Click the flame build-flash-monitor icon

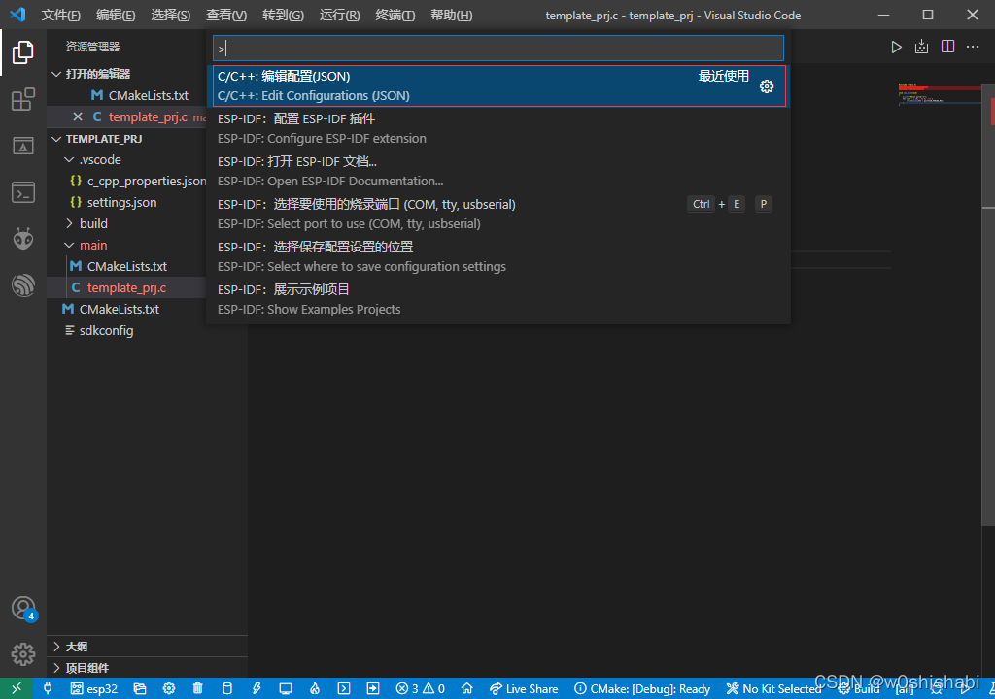click(315, 688)
